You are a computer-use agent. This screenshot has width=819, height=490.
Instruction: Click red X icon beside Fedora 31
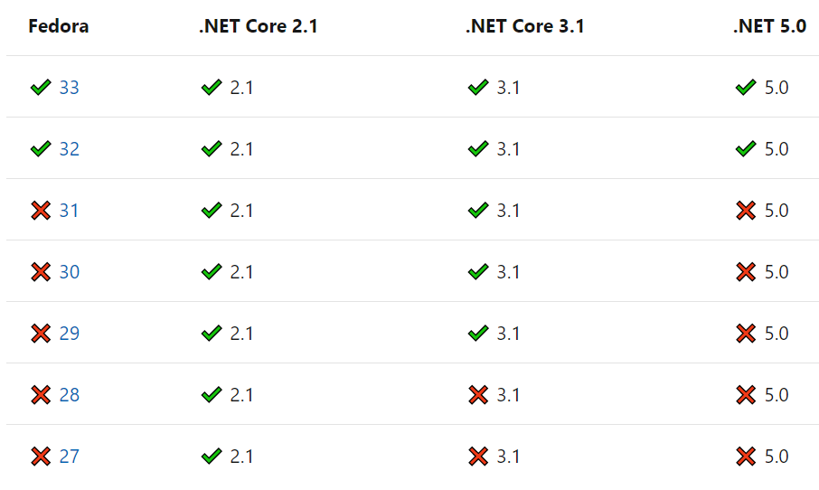tap(41, 211)
